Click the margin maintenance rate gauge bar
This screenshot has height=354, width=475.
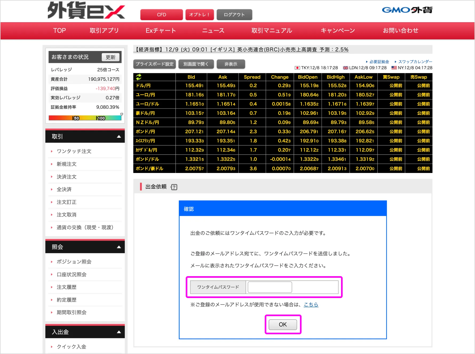point(85,118)
